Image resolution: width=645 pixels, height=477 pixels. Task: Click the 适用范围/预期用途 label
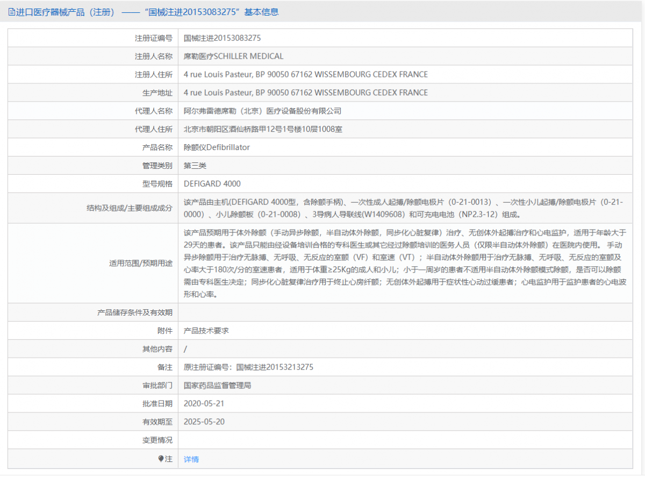coord(141,264)
